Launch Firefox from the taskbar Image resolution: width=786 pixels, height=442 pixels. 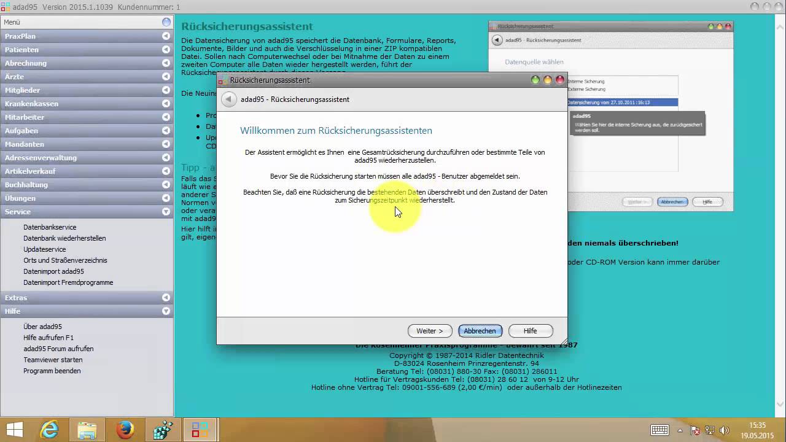tap(125, 430)
